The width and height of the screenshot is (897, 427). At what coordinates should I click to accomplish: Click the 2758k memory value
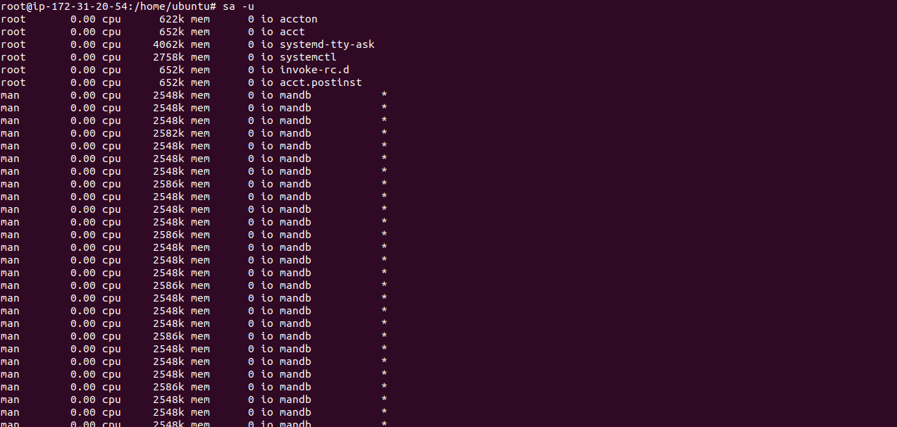pyautogui.click(x=168, y=57)
